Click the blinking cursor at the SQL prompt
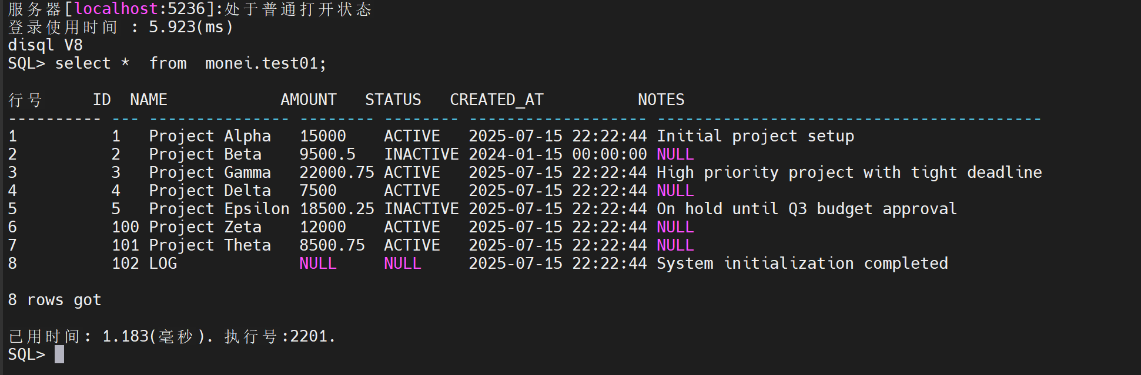The image size is (1141, 375). [x=59, y=354]
